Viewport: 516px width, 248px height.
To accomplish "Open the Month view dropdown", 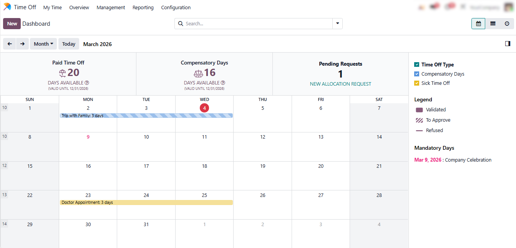I will (x=43, y=44).
